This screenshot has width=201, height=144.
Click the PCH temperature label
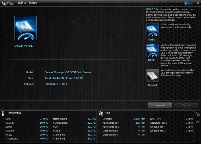[56, 127]
